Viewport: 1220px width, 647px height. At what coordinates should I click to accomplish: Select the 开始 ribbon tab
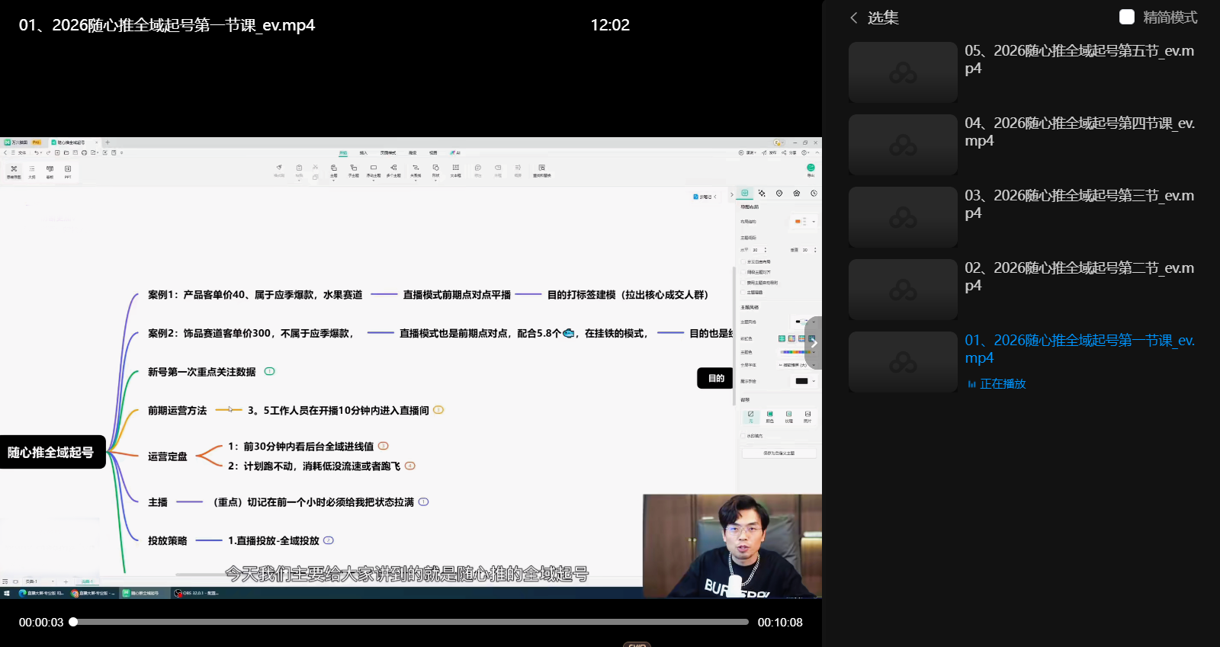click(x=343, y=152)
